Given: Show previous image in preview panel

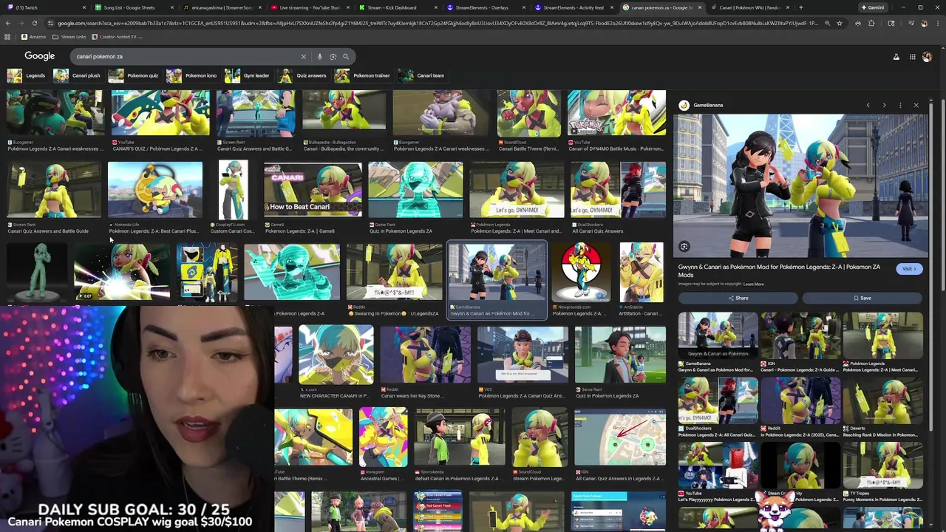Looking at the screenshot, I should pos(868,105).
